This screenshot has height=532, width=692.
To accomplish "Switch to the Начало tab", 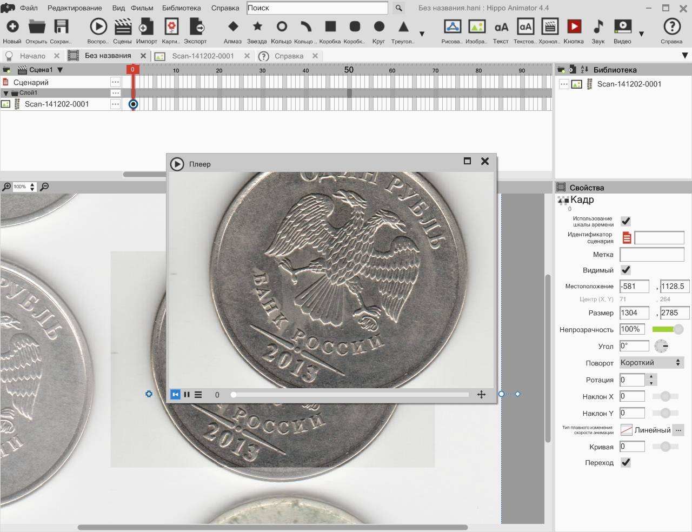I will pos(32,56).
